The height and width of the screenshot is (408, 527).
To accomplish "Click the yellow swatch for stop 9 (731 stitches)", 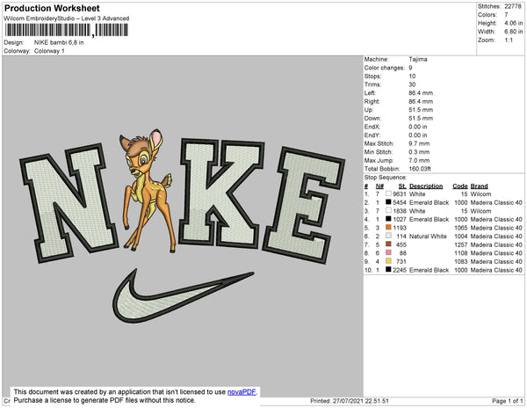I will click(x=388, y=261).
